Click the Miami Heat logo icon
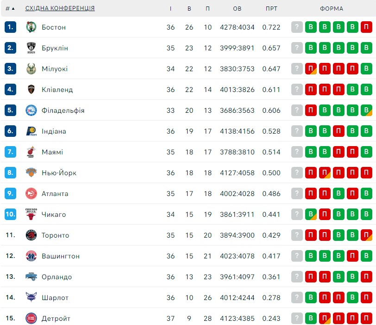Viewport: 376px width, 325px height. [31, 152]
